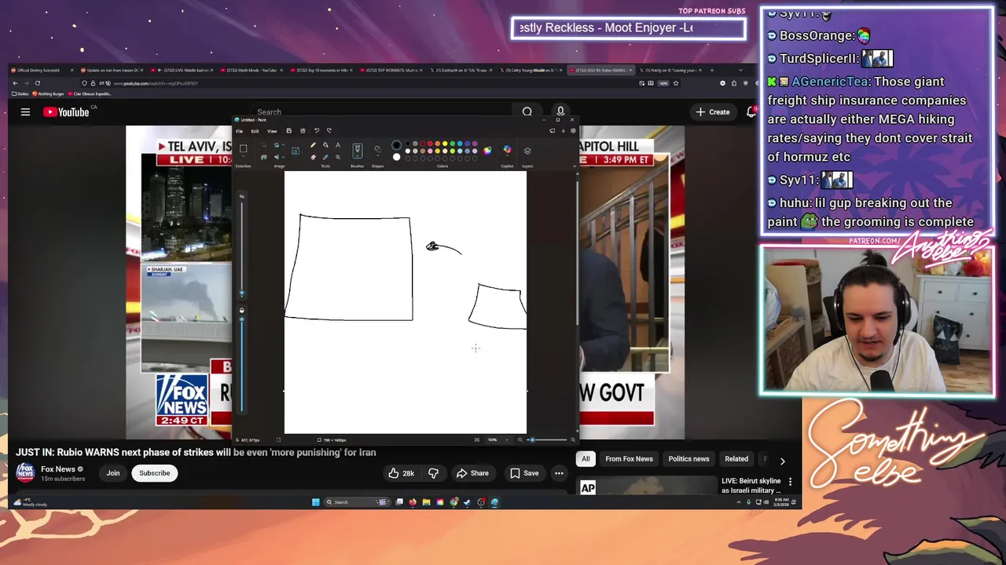This screenshot has height=565, width=1006.
Task: Like the video with thumbs up
Action: [x=401, y=473]
